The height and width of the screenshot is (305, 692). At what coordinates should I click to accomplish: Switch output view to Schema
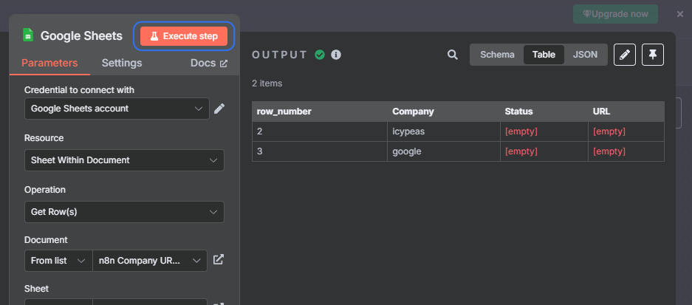click(497, 55)
